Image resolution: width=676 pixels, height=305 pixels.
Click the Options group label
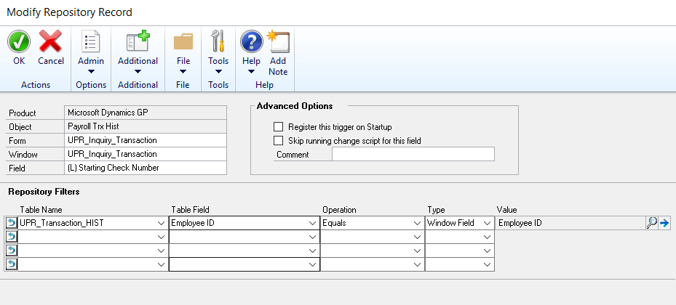pos(91,85)
